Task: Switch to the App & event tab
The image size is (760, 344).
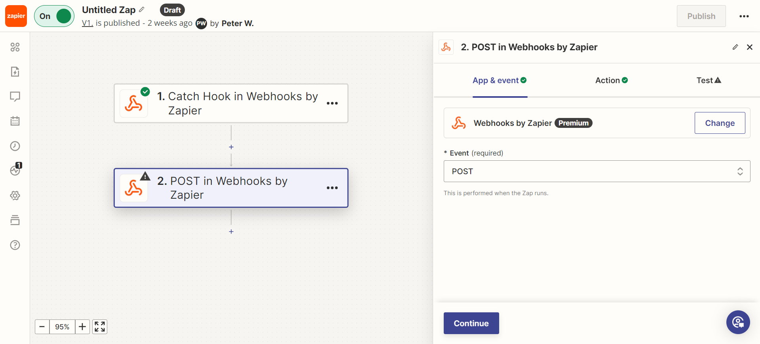Action: point(500,80)
